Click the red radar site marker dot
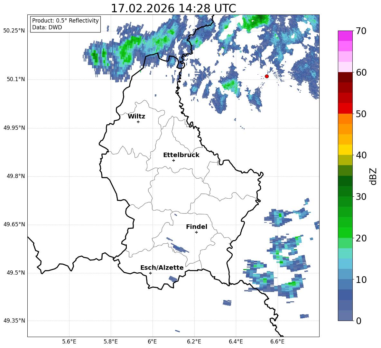The width and height of the screenshot is (381, 348). 267,76
